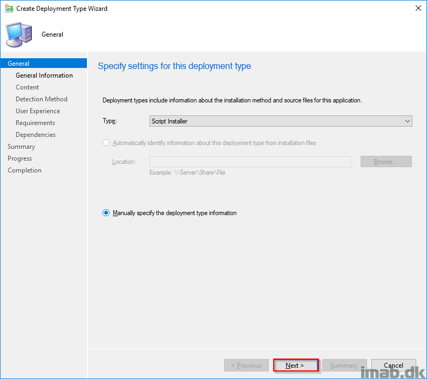Click the computer icon beside General header
Viewport: 427px width, 379px height.
click(x=19, y=35)
